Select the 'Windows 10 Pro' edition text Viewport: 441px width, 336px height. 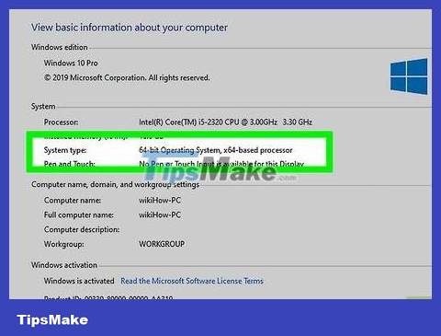71,63
